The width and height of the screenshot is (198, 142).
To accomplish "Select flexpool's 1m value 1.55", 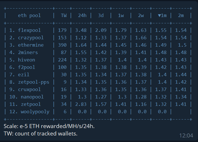I will [161, 30].
